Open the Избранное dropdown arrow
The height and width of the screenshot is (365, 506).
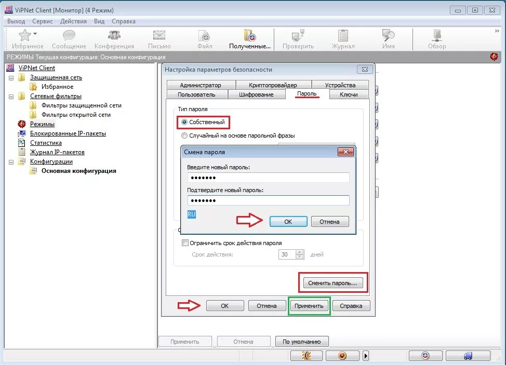click(35, 34)
